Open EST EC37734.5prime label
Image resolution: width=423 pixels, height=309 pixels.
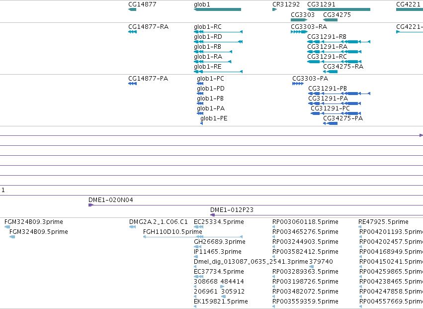tap(219, 272)
